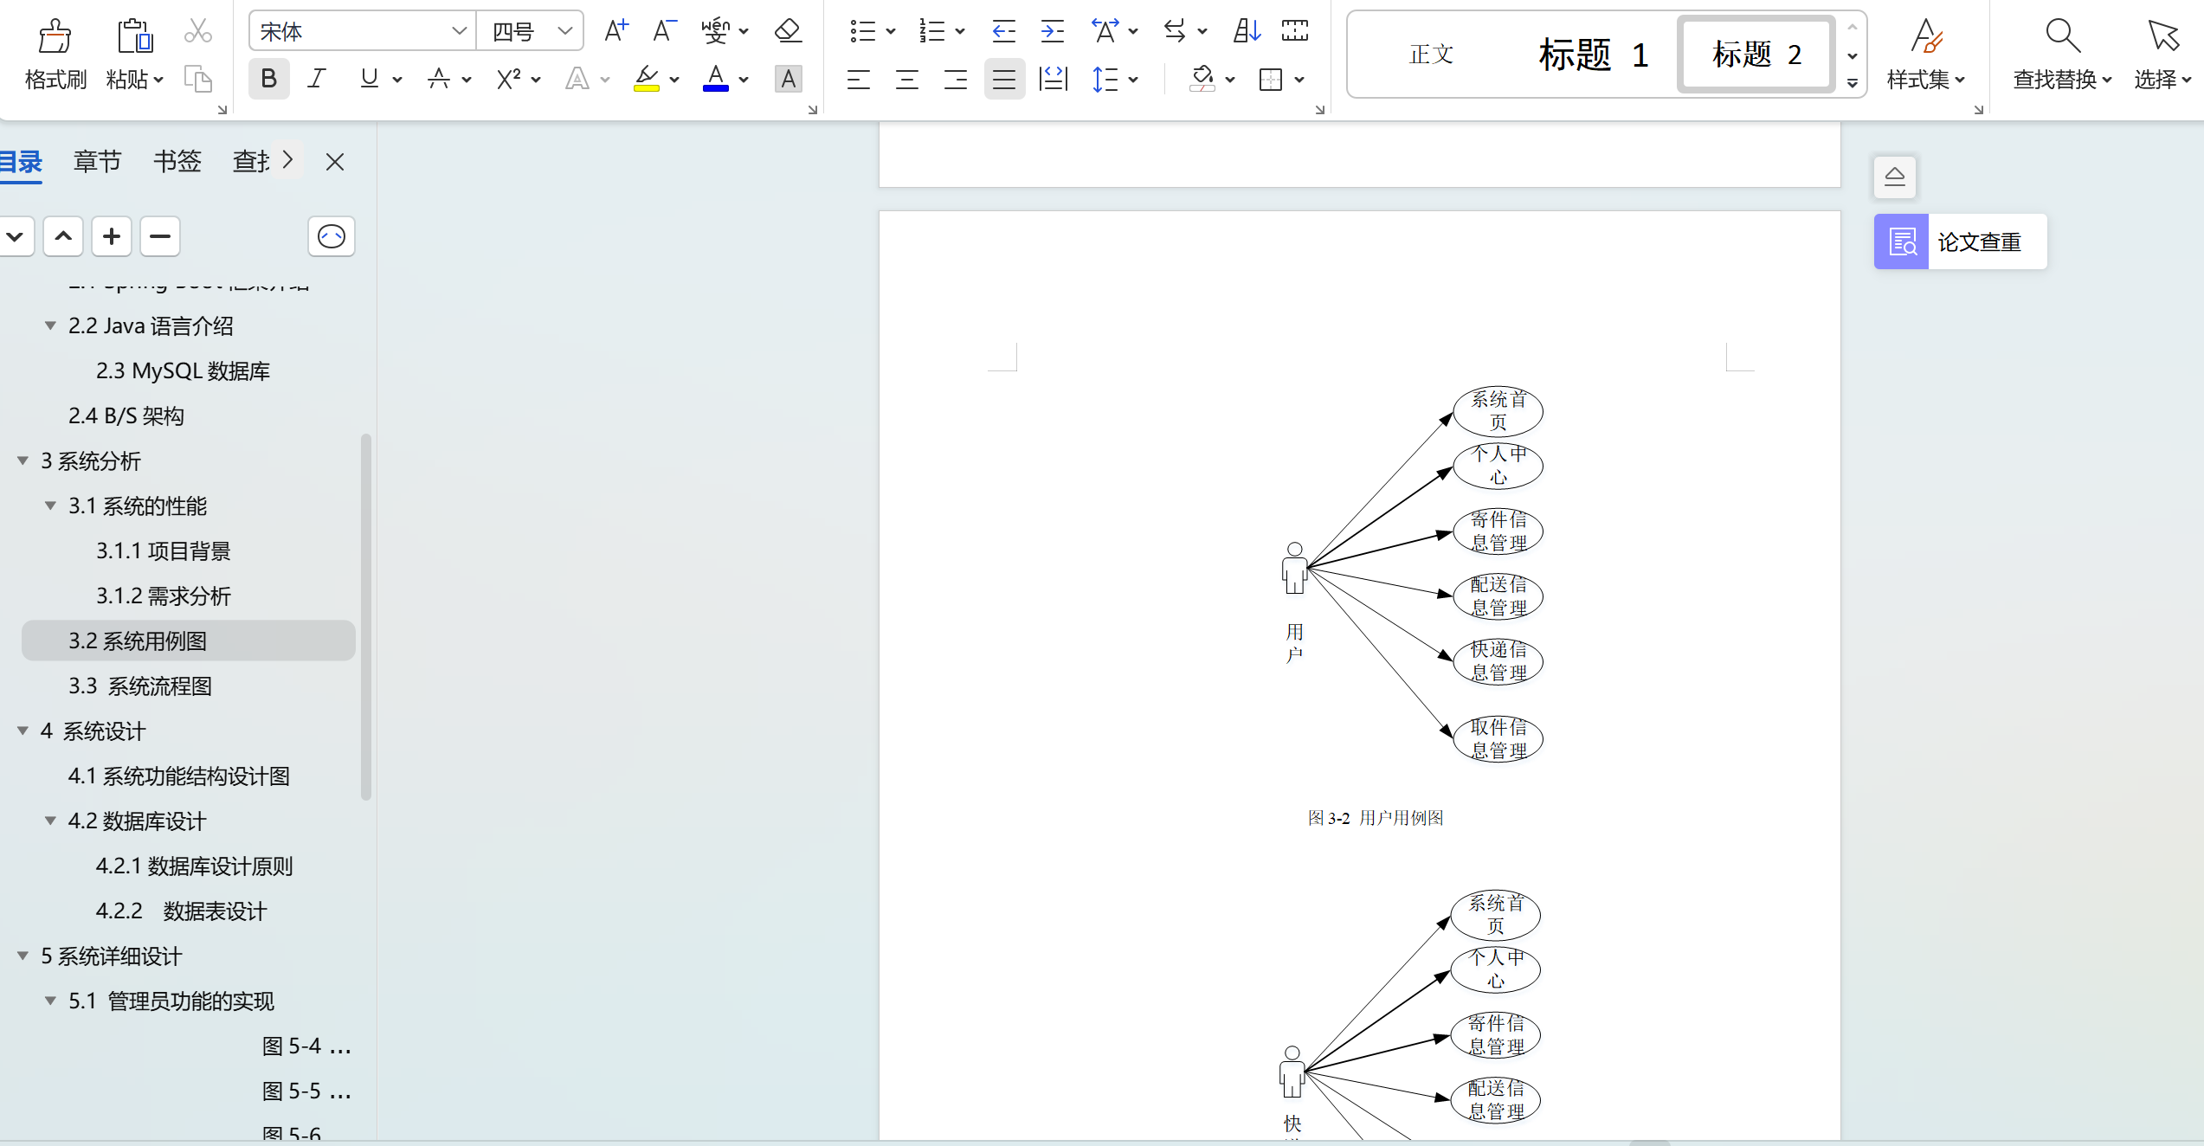Switch to the 书签 tab
The height and width of the screenshot is (1146, 2204).
click(177, 161)
